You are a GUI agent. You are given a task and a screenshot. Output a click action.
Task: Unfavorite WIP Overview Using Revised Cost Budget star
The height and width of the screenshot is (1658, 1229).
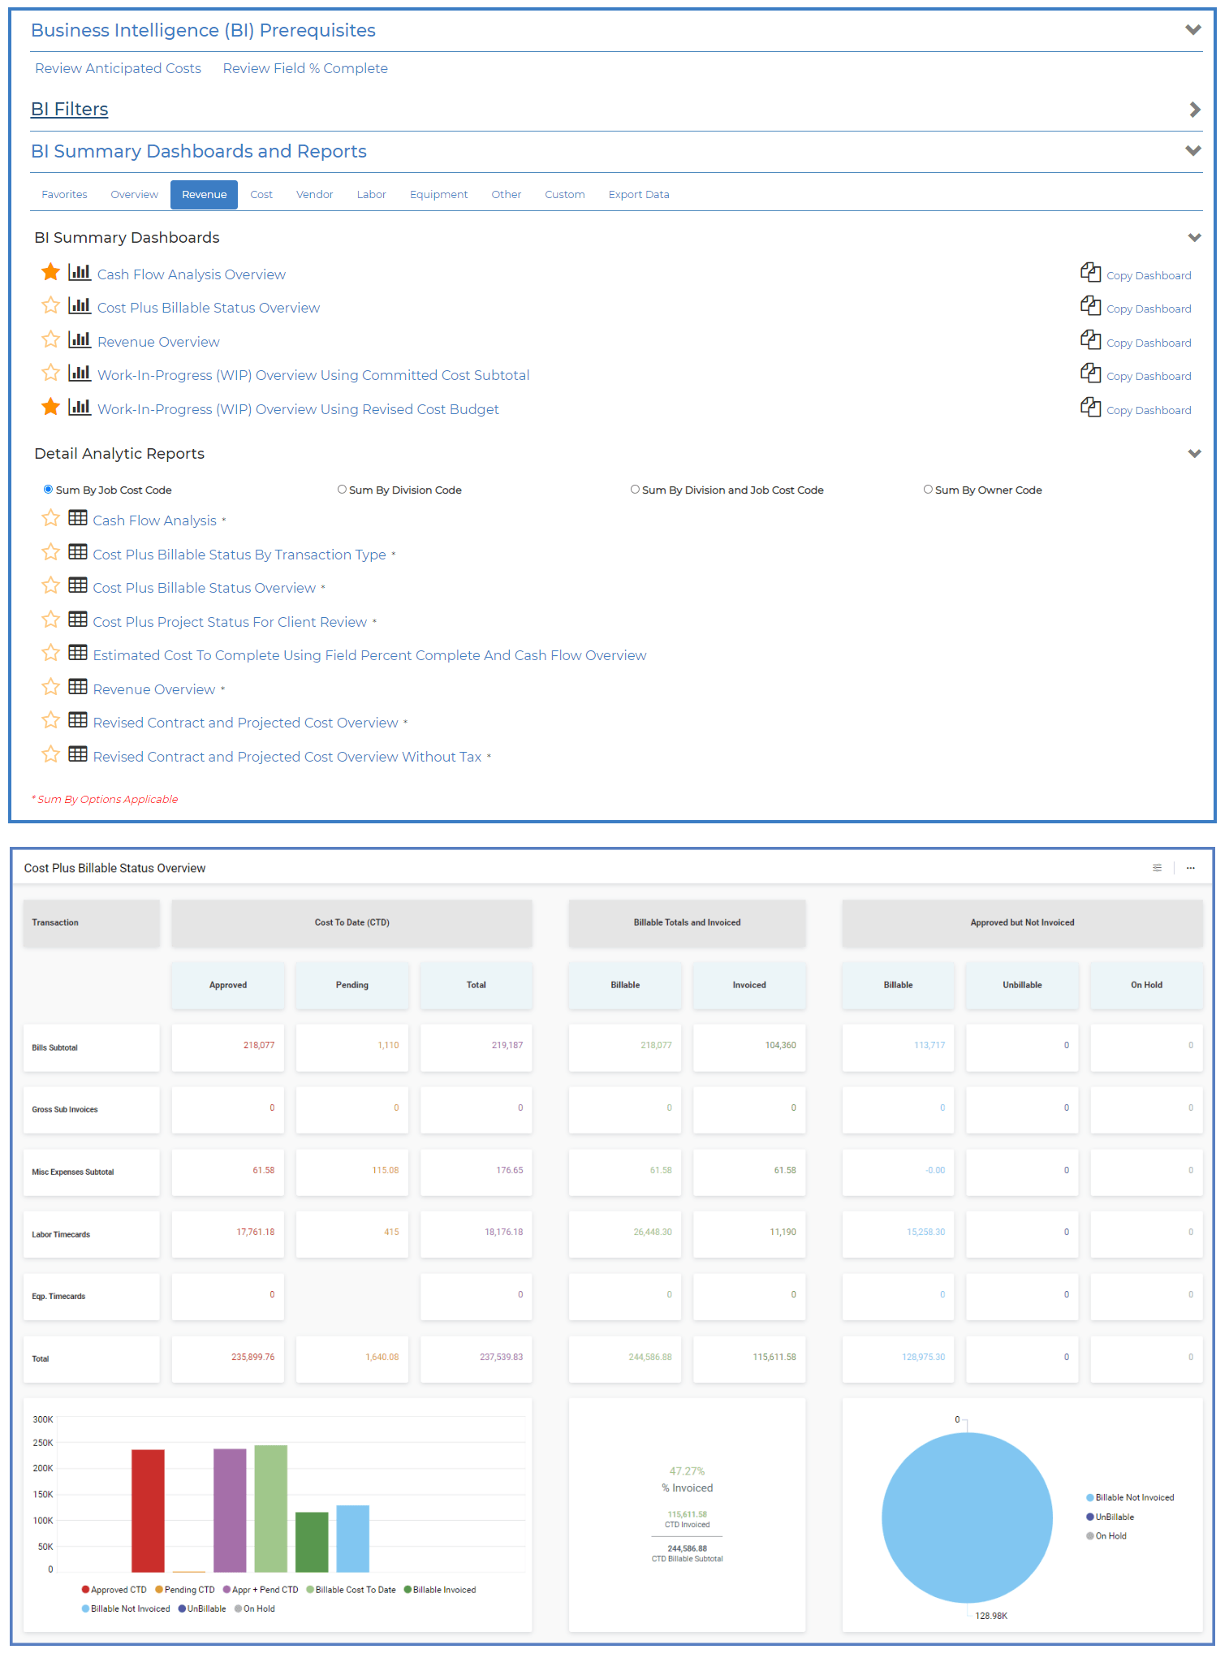(50, 407)
